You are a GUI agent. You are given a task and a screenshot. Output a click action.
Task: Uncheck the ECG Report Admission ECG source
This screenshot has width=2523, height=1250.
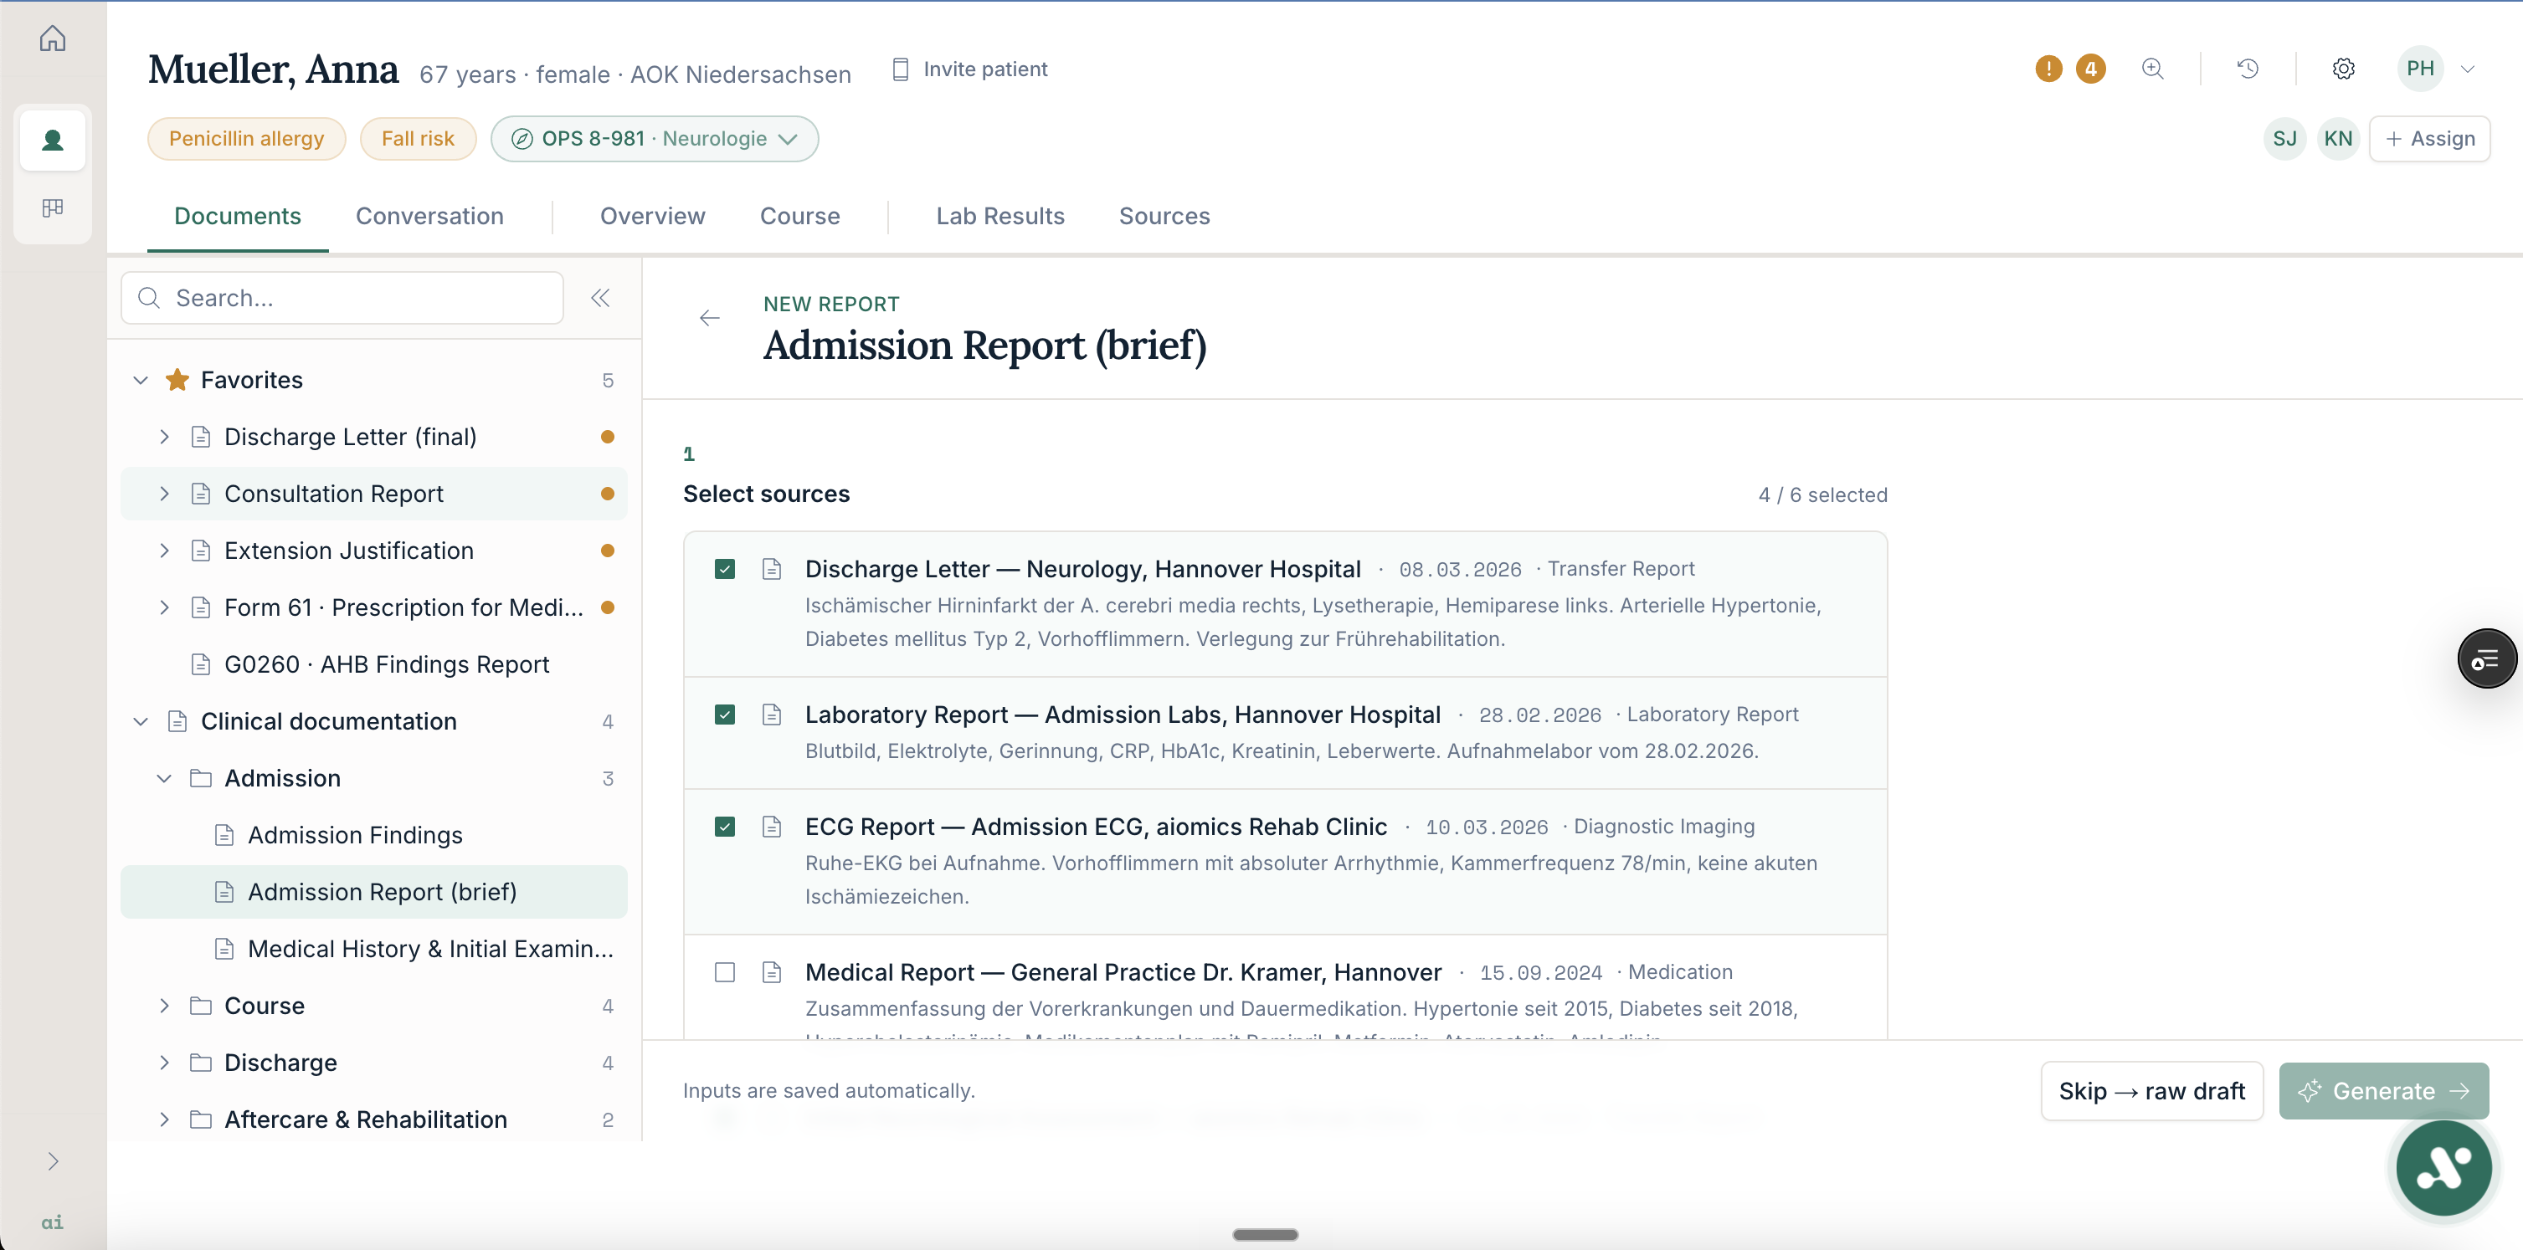coord(725,827)
